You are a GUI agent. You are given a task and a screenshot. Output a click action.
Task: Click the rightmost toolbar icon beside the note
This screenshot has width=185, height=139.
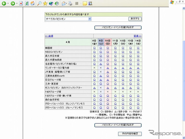click(x=90, y=3)
